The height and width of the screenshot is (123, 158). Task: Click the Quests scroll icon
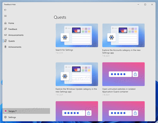(x=5, y=41)
